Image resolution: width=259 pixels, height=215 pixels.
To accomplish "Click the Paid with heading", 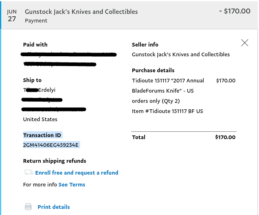I will point(35,44).
